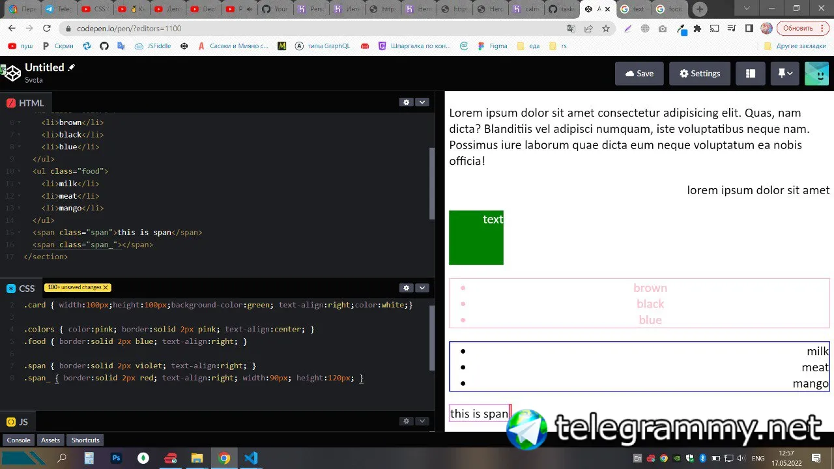Open the taskbar clock and calendar

pyautogui.click(x=786, y=458)
